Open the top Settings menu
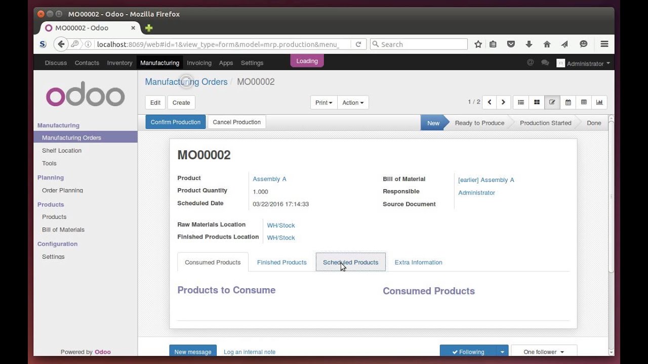The image size is (648, 364). tap(252, 63)
